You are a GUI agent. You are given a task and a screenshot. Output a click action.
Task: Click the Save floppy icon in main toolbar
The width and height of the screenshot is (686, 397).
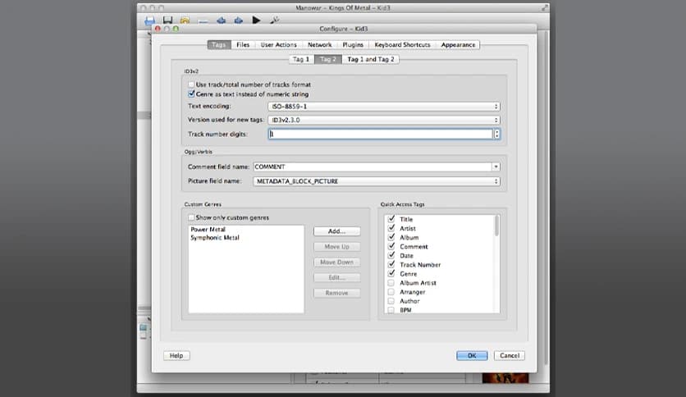pos(167,21)
